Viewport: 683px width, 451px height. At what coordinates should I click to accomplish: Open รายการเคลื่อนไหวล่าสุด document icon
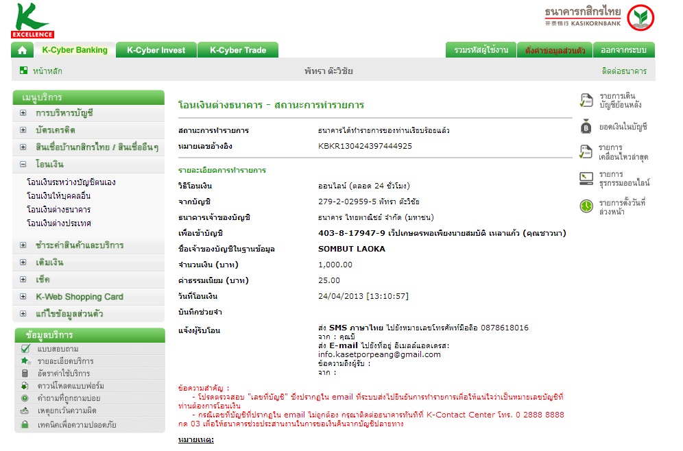pyautogui.click(x=586, y=152)
